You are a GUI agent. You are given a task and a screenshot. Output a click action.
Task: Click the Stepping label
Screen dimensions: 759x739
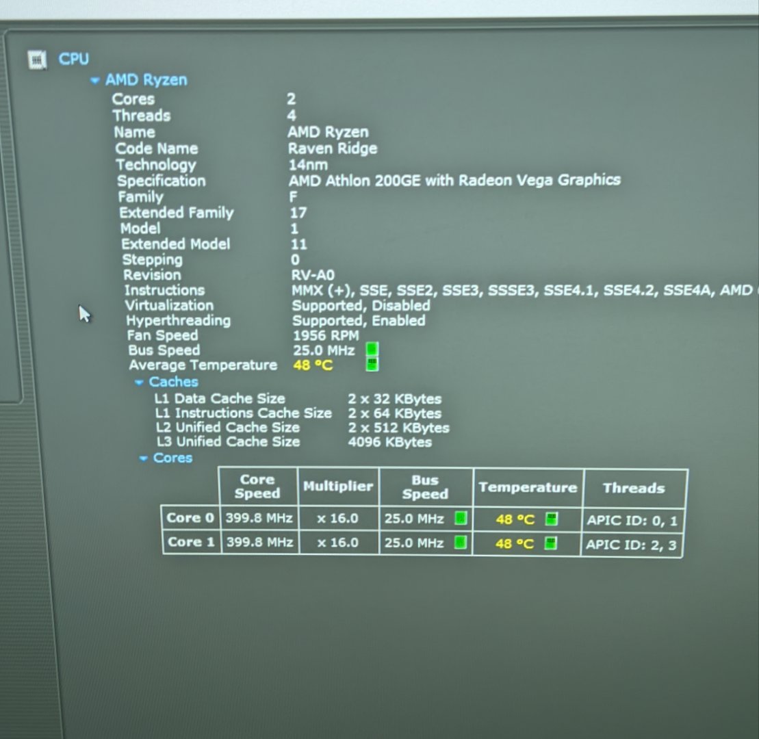[153, 260]
